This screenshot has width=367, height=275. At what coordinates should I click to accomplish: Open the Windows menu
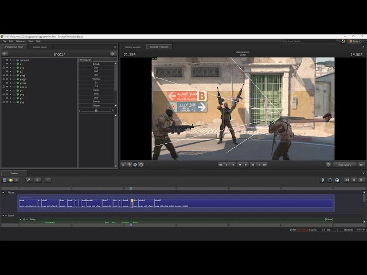click(x=21, y=41)
